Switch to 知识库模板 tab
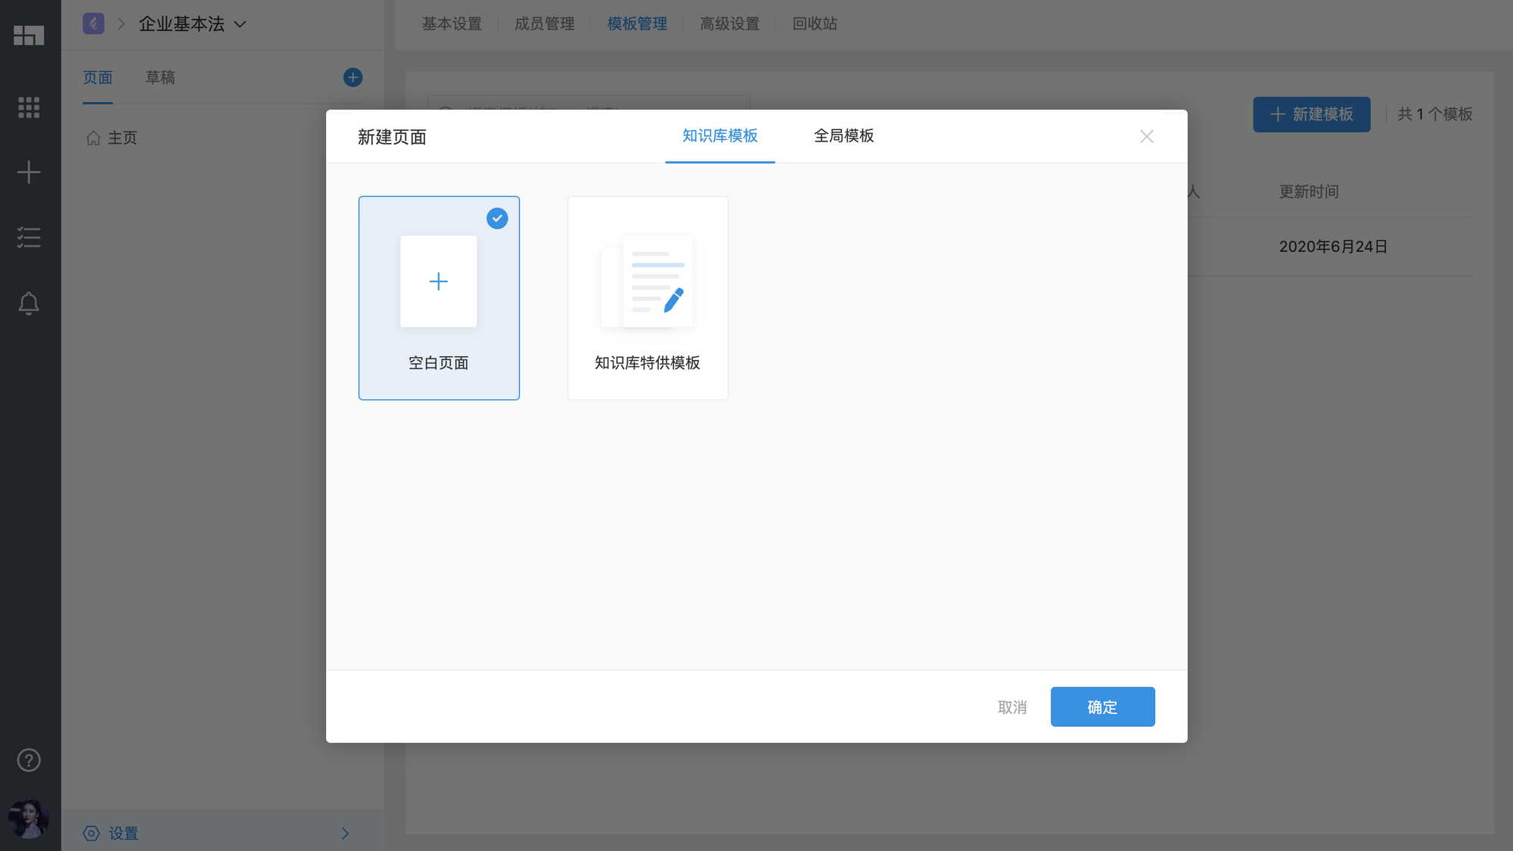The image size is (1513, 851). (x=720, y=135)
